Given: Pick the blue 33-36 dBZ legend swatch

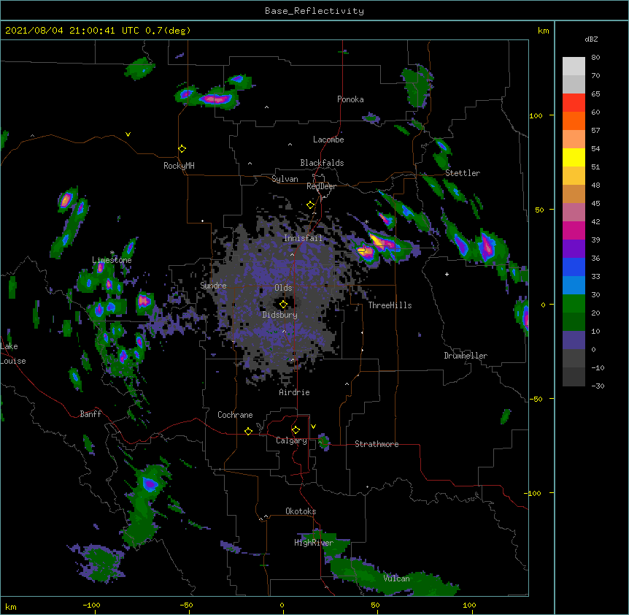Looking at the screenshot, I should 574,267.
